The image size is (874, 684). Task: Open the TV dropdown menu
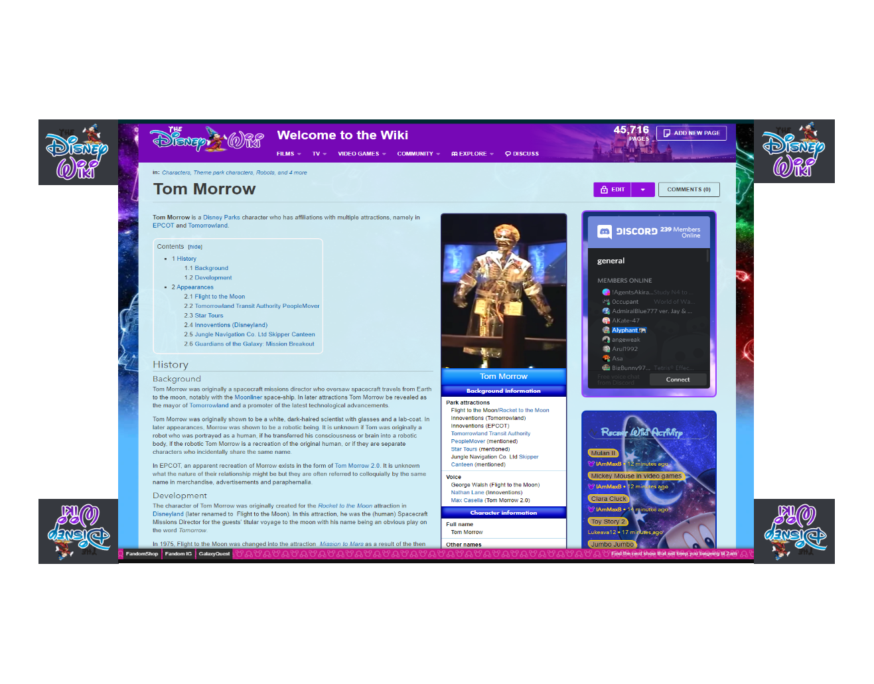[x=319, y=154]
